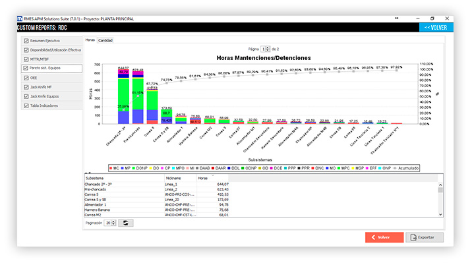
Task: Select the Horas tab
Action: 90,40
